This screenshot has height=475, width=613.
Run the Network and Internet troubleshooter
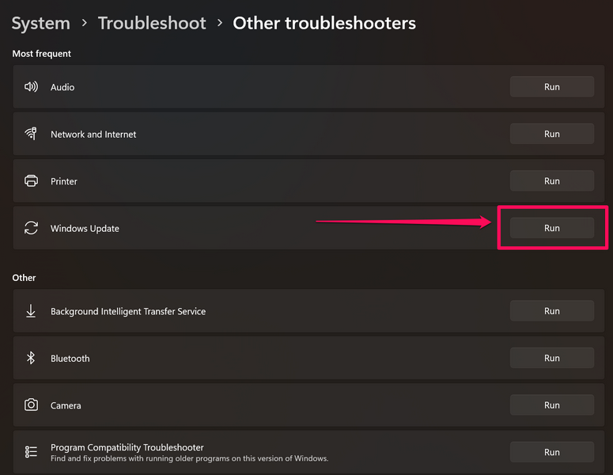coord(551,134)
